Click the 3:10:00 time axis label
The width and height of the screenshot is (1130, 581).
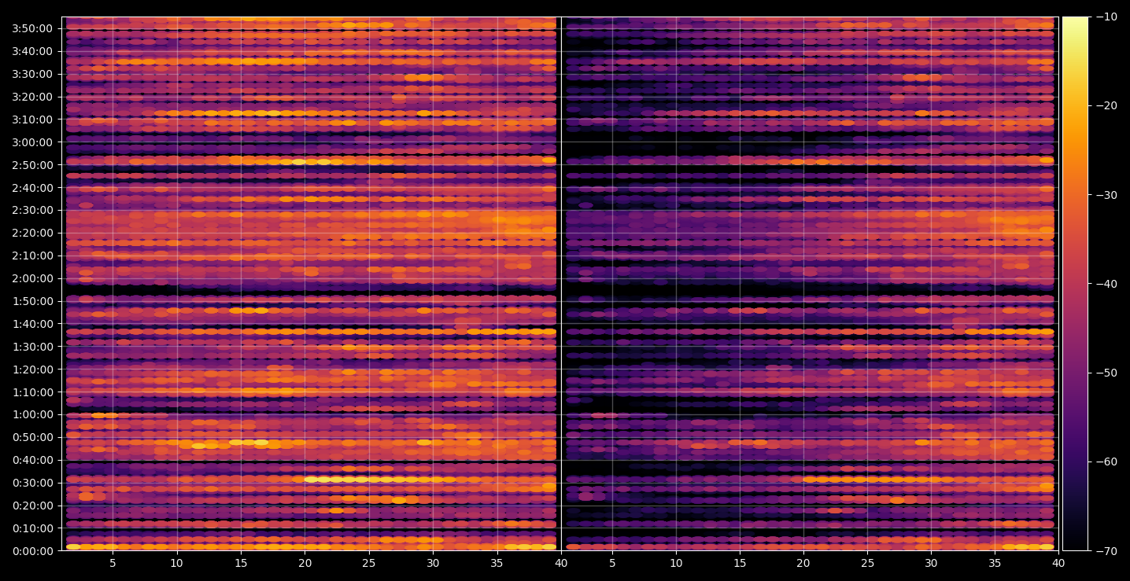click(32, 120)
